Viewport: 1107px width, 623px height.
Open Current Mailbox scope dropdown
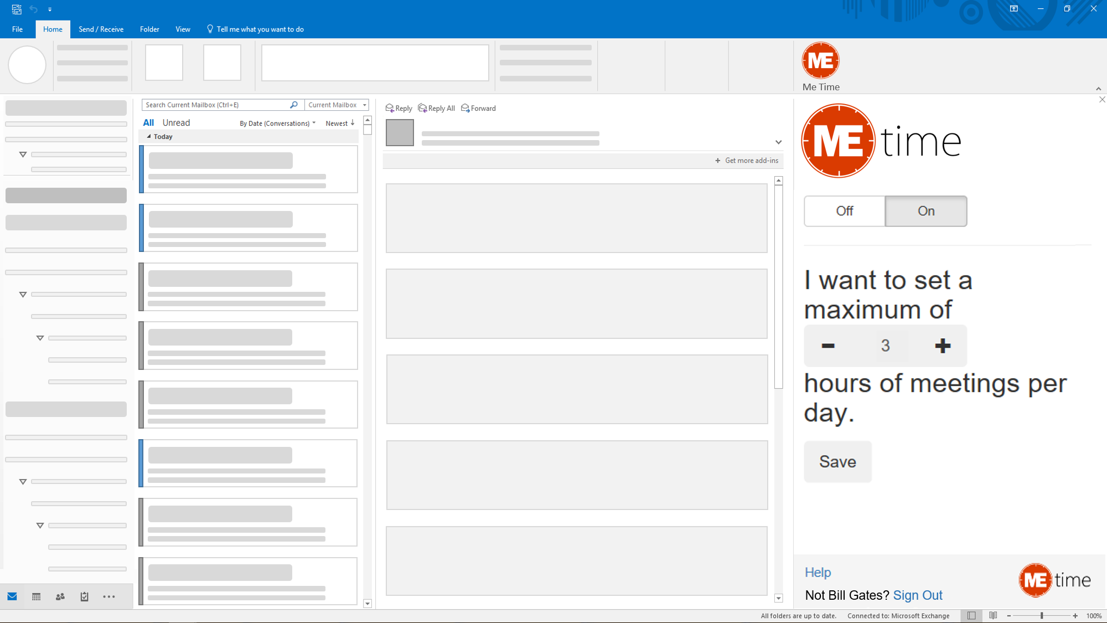pos(337,105)
